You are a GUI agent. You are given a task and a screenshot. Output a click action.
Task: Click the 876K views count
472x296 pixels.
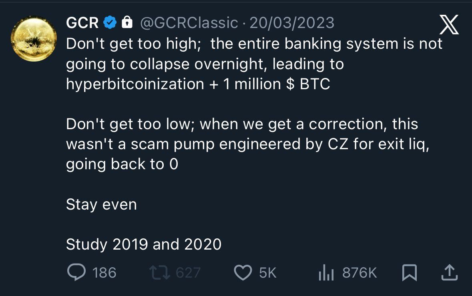[x=359, y=272]
